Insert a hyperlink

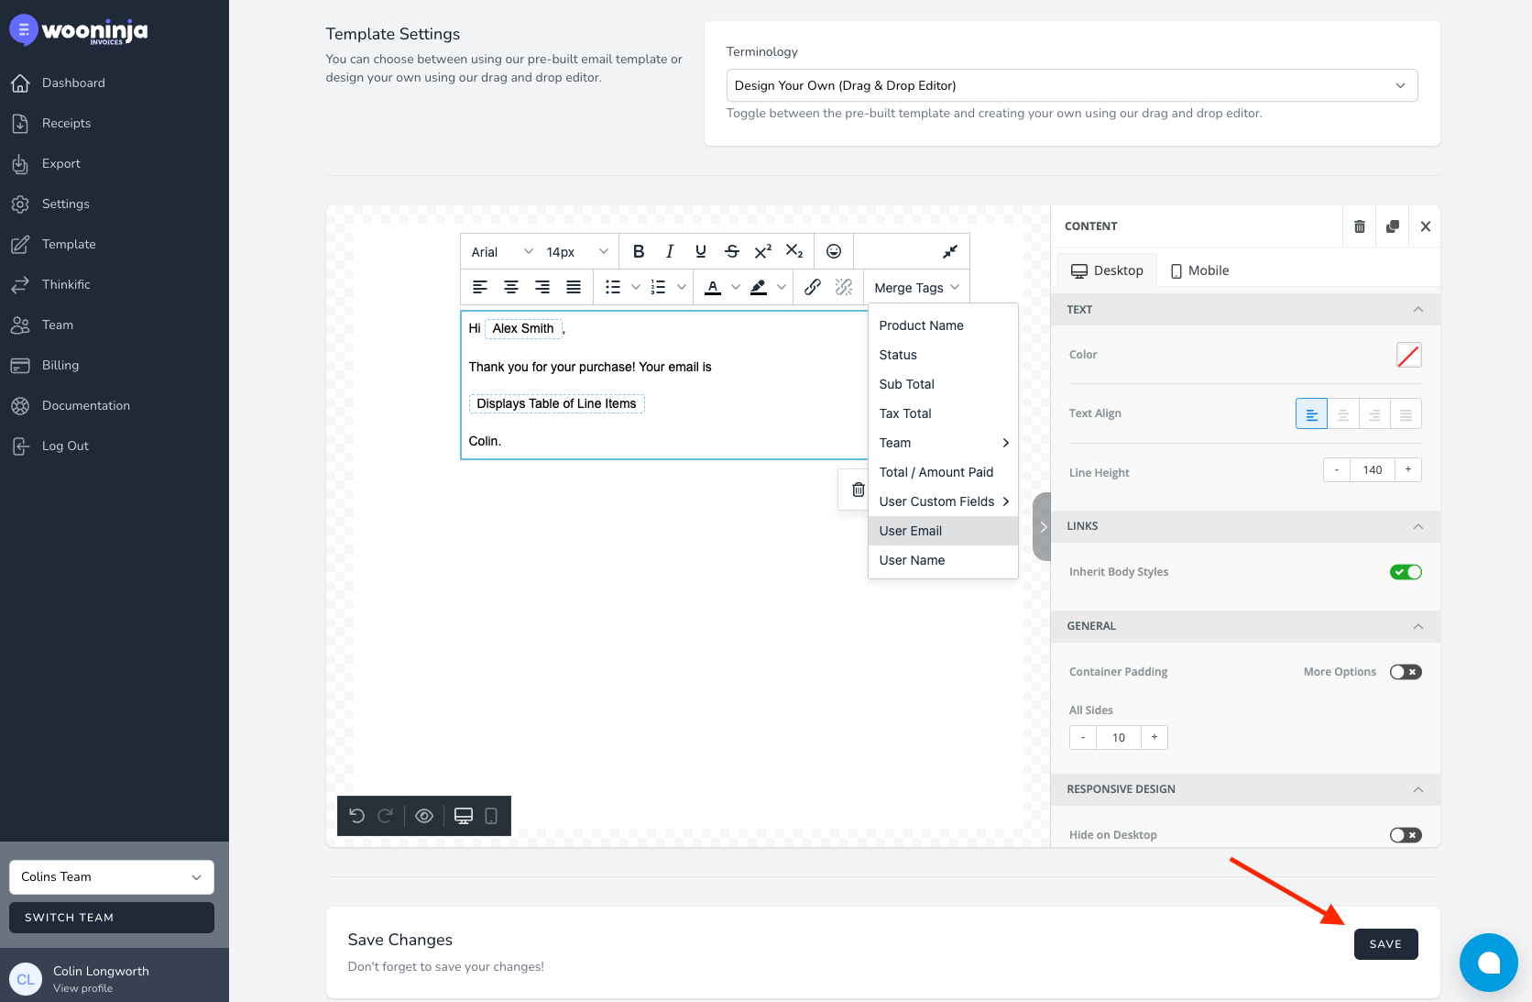tap(813, 287)
